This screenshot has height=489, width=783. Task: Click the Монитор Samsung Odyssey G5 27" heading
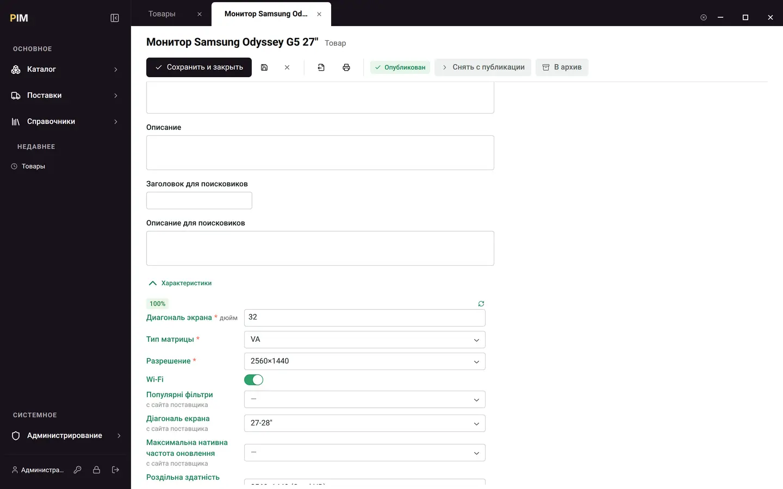232,42
